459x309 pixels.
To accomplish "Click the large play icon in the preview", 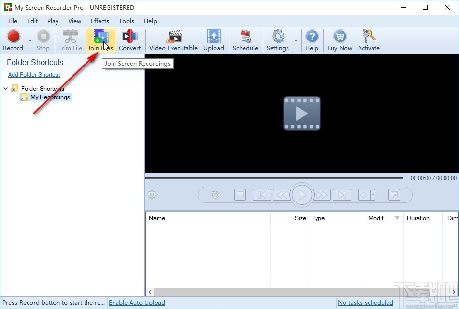I will [x=302, y=113].
